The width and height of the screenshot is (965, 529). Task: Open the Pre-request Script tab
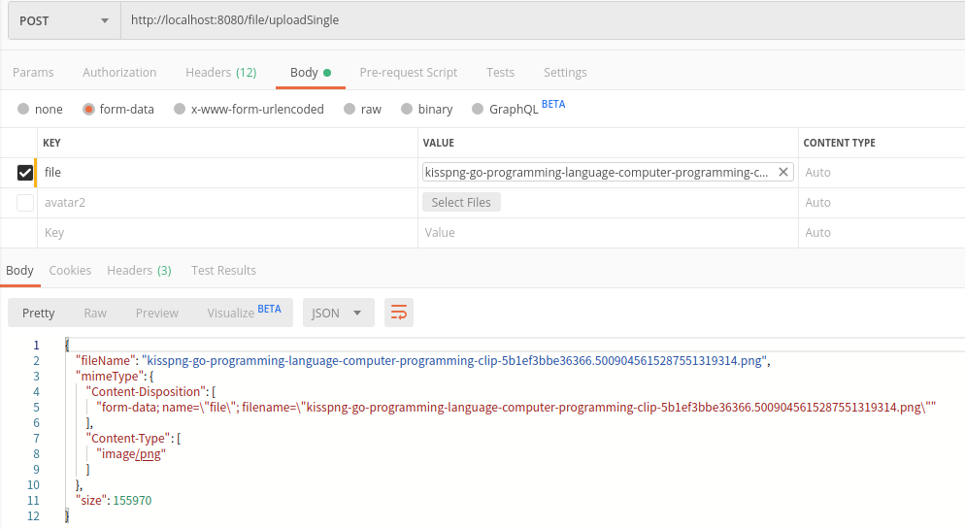tap(408, 73)
